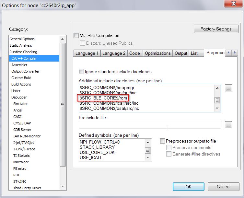Select the J-Link/J-Trace debugger category
Viewport: 244px width, 198px height.
pyautogui.click(x=24, y=149)
